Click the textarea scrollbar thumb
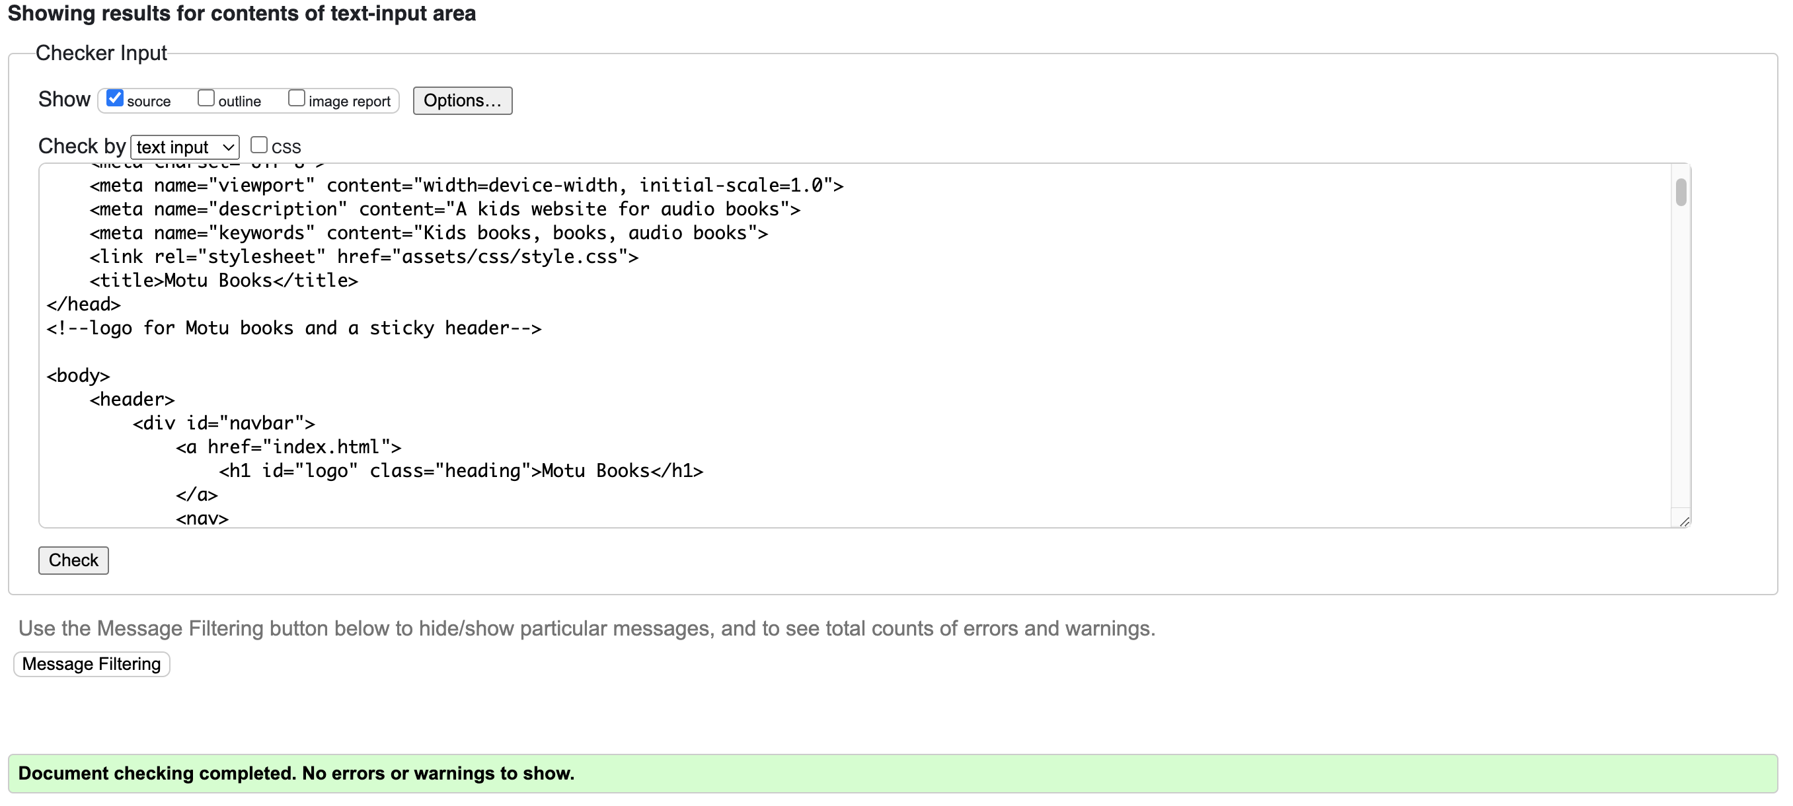This screenshot has width=1793, height=806. (x=1680, y=192)
